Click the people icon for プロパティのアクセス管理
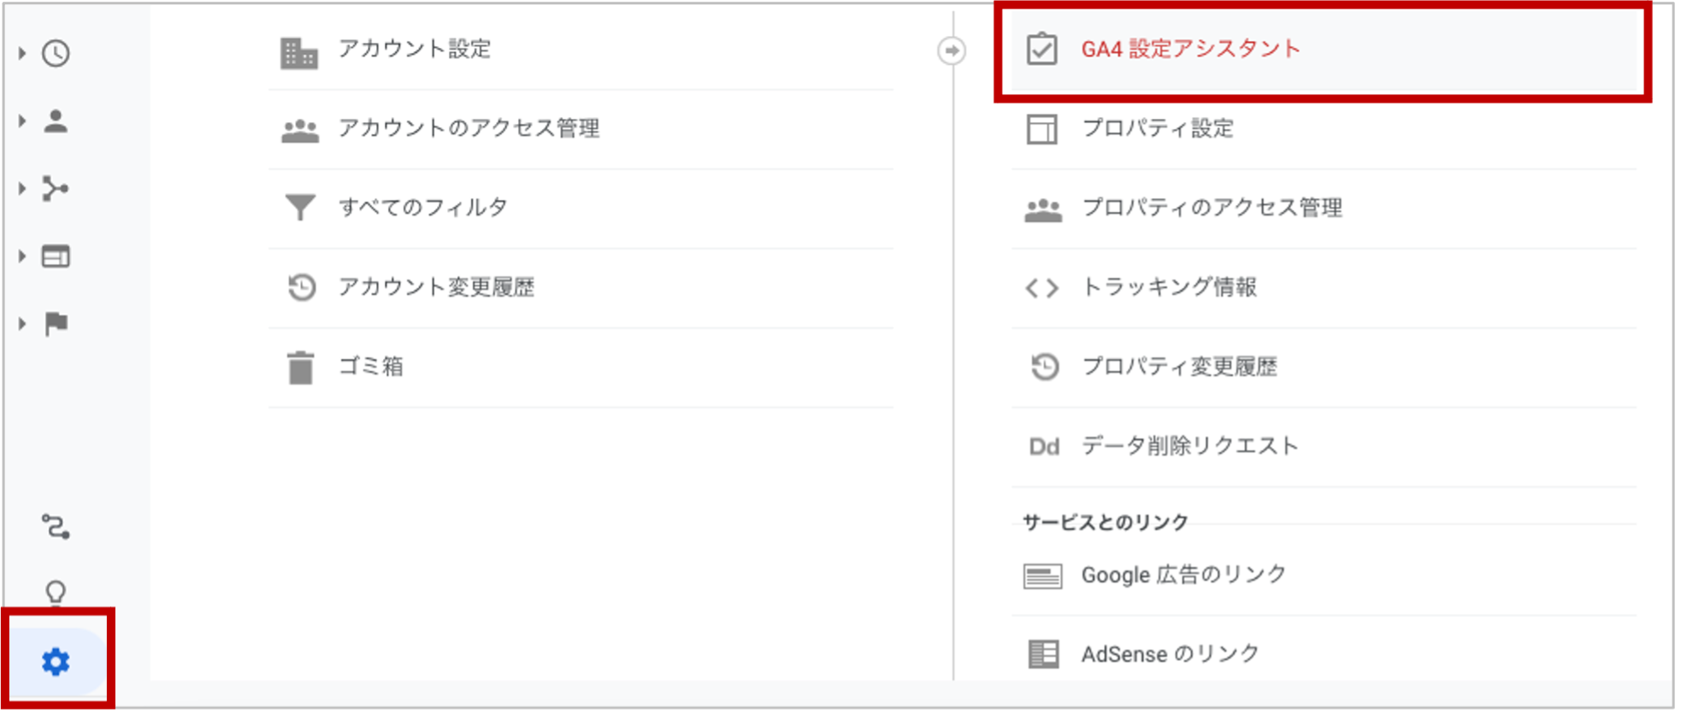 coord(1043,209)
